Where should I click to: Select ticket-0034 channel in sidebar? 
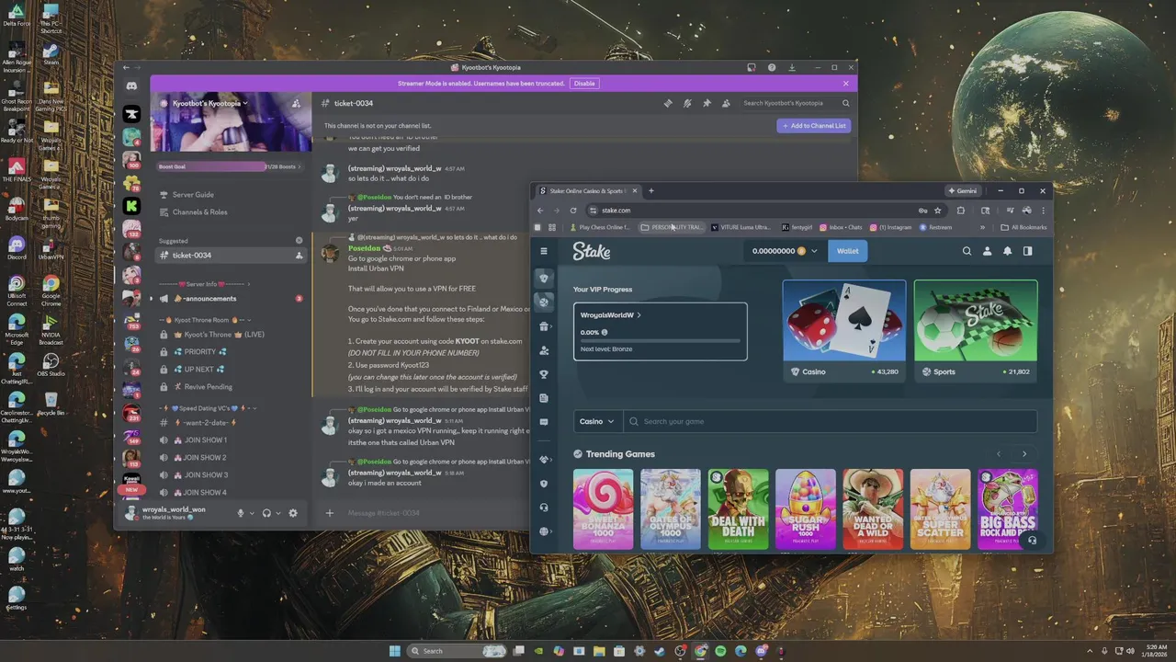[230, 256]
